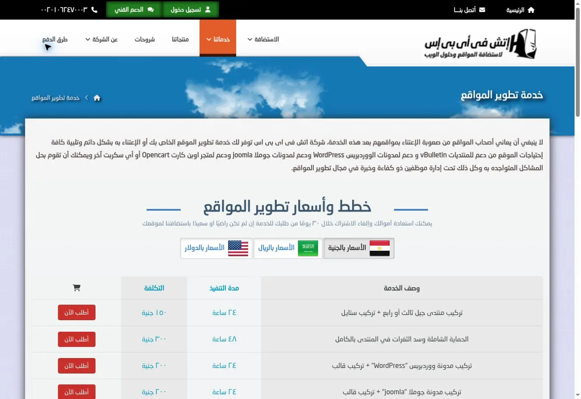Click the ١٥٠ جنية price cell
Screen dimensions: 581x399
[x=154, y=312]
